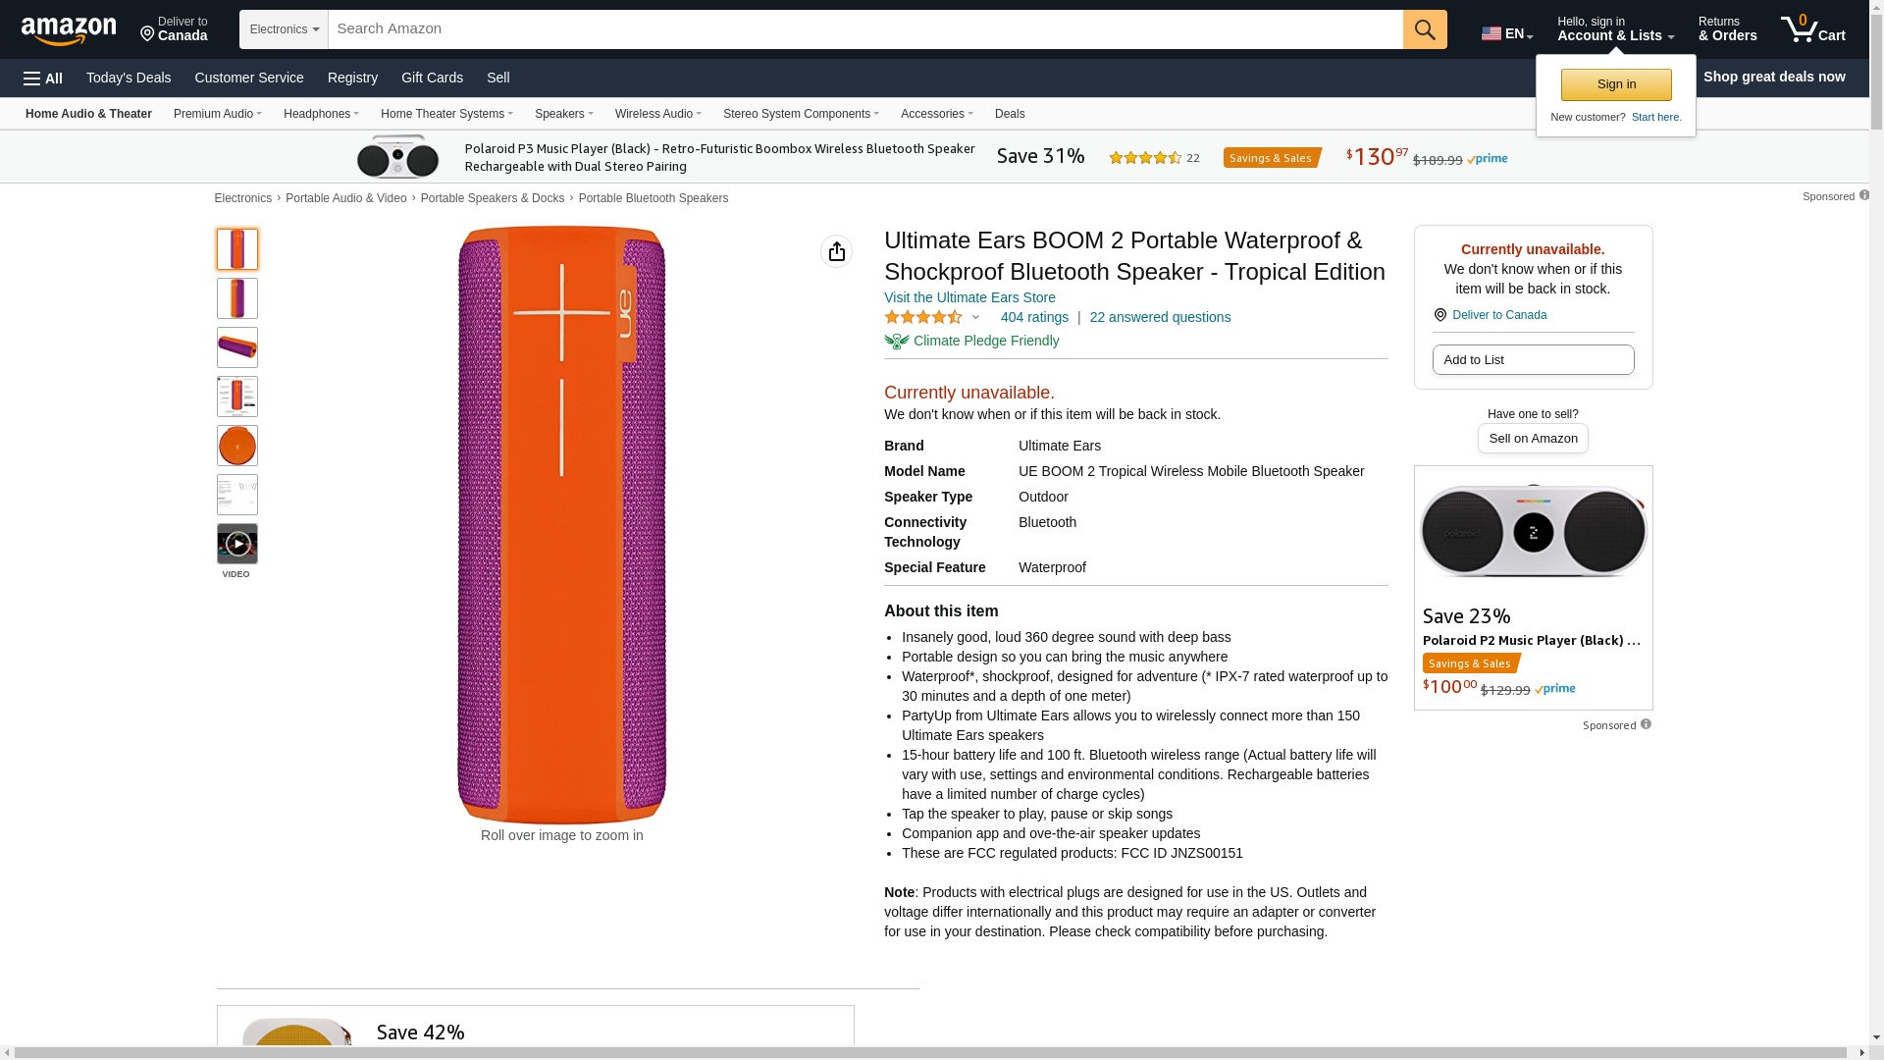Click the share icon on product image
Viewport: 1884px width, 1060px height.
click(836, 251)
